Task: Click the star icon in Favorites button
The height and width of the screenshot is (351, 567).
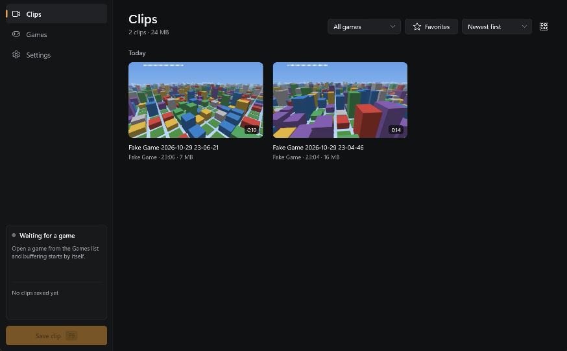Action: pyautogui.click(x=417, y=27)
